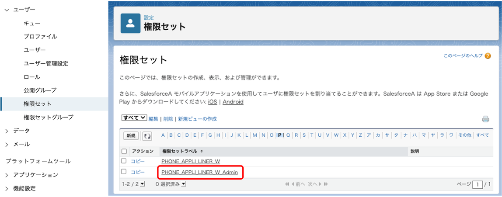Click コピー for PHONE_APPLI_LINER_W
502x197 pixels.
coord(138,161)
